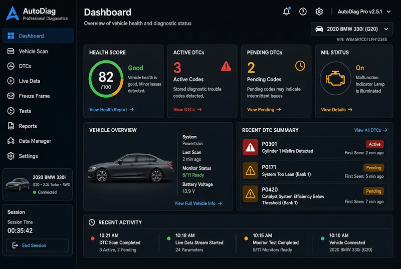Expand the AutoDiag Pro v2.5.1 dropdown chevron

389,12
